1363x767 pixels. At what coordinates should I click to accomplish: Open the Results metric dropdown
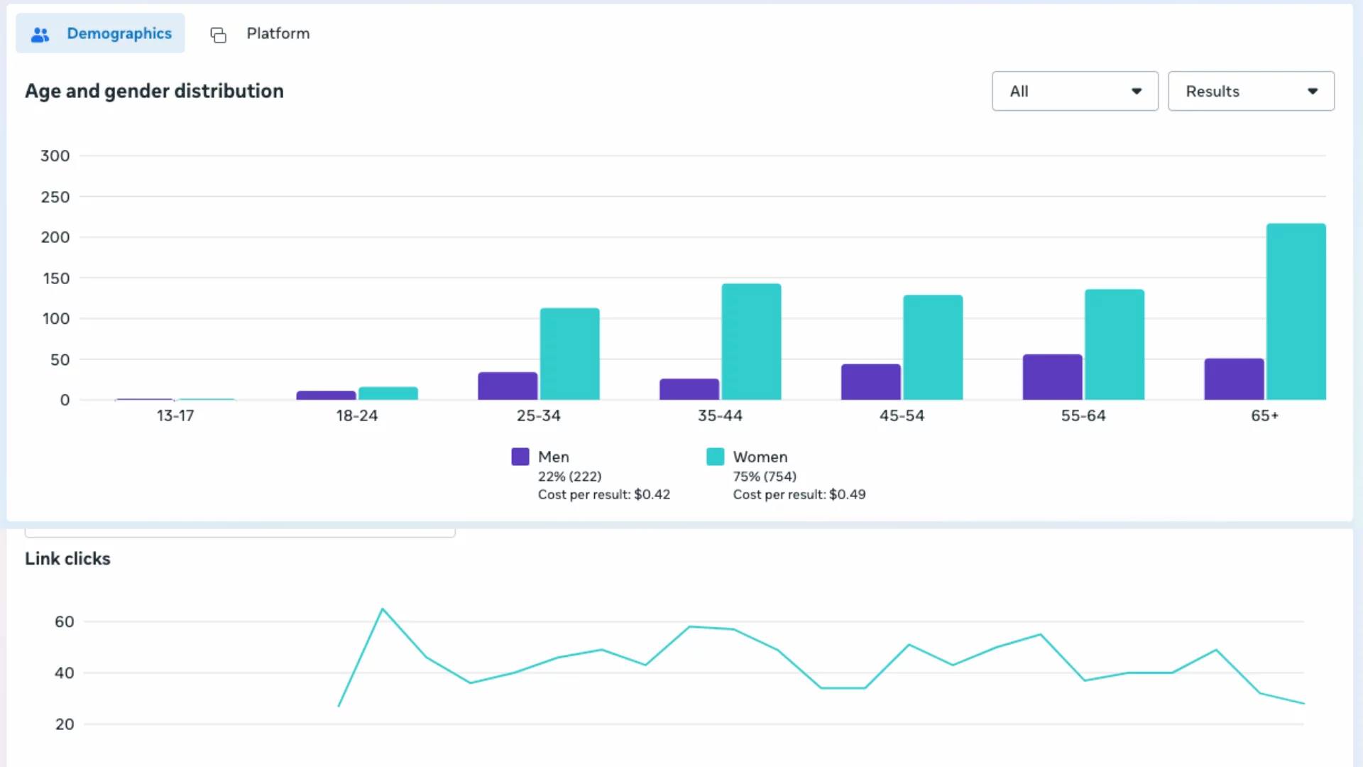1250,91
